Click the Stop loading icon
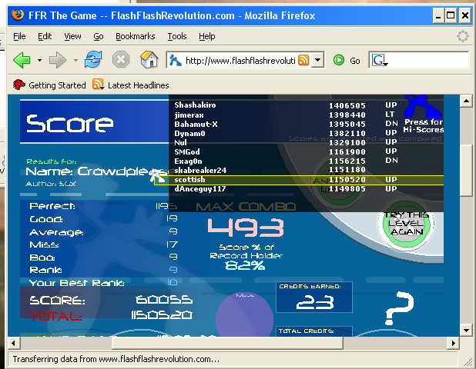 click(121, 60)
